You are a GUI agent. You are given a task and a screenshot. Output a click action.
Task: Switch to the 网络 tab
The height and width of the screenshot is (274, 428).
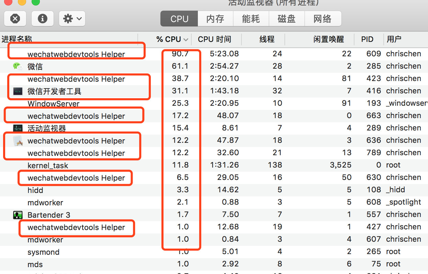323,19
